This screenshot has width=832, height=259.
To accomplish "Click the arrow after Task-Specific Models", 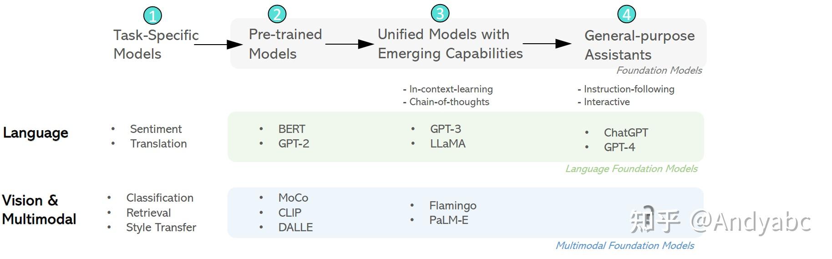I will click(x=218, y=44).
